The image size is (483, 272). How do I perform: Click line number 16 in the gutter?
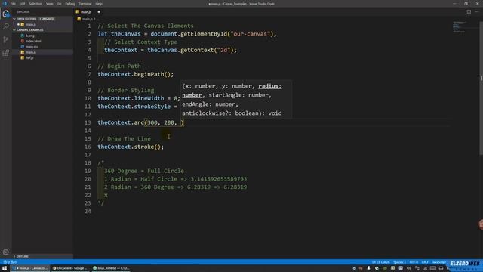88,147
